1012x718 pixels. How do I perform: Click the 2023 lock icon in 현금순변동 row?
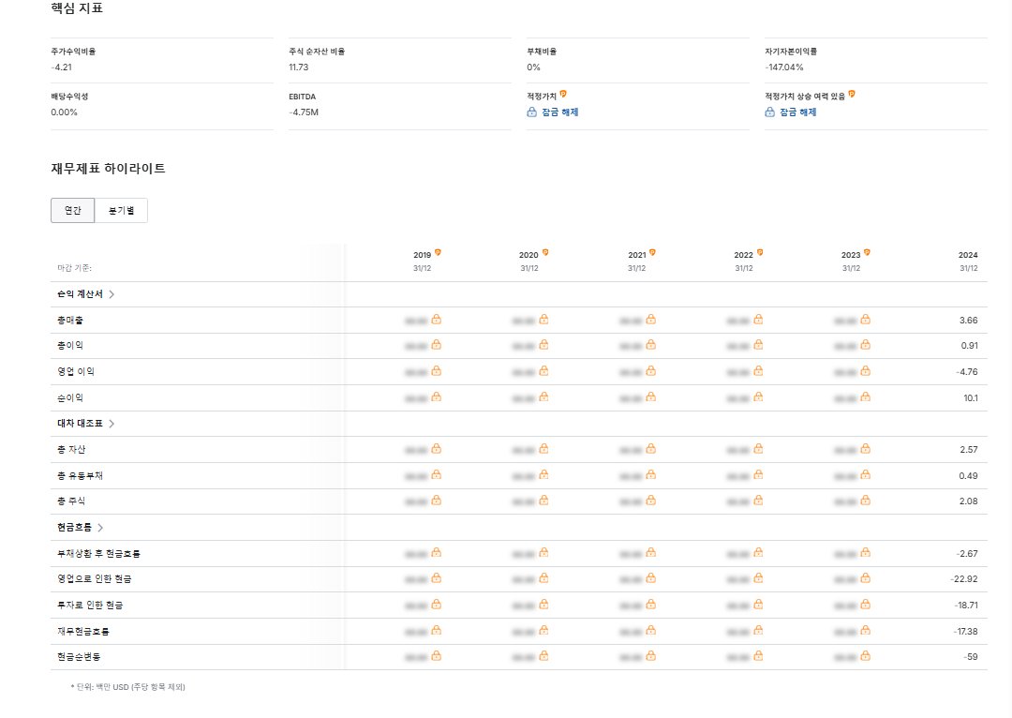(x=866, y=655)
